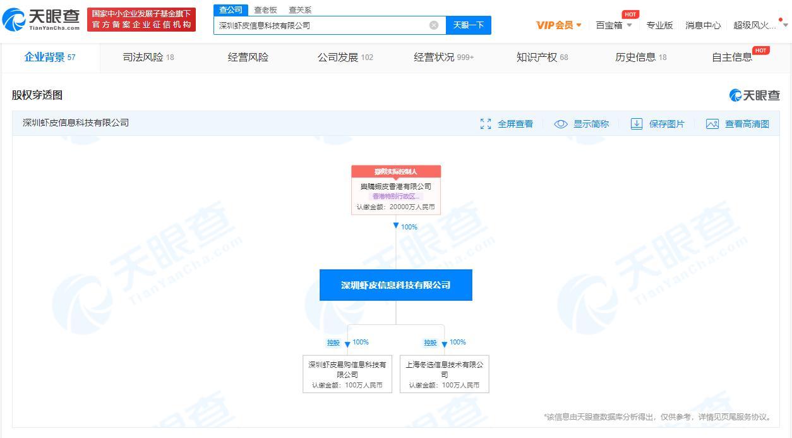Click the 香港特别行政区 region tag
Viewport: 792px width, 438px height.
396,197
